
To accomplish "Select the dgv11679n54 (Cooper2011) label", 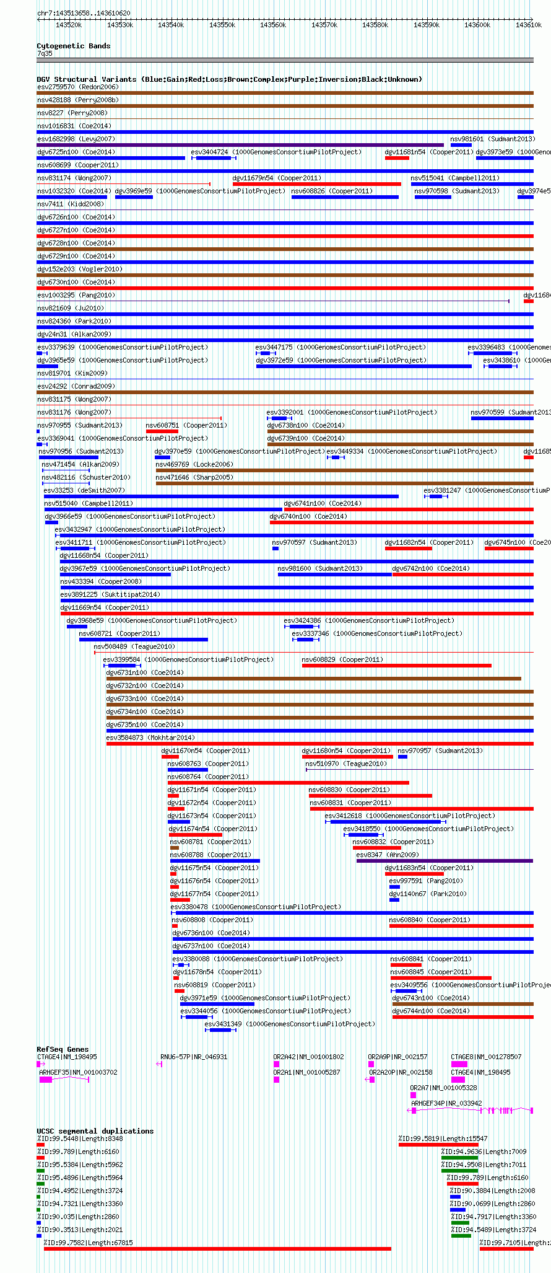I will 277,178.
